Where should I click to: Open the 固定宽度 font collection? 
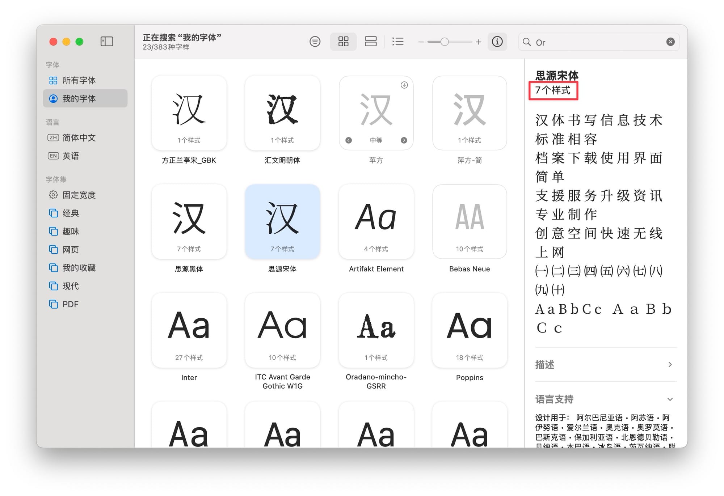(79, 195)
